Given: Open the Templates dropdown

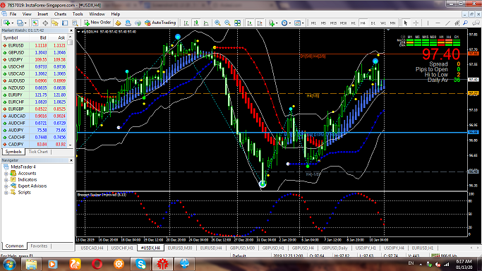Looking at the screenshot, I should (299, 23).
